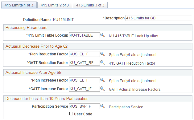Select the Processing Parameters section header
This screenshot has width=194, height=120.
click(x=26, y=27)
